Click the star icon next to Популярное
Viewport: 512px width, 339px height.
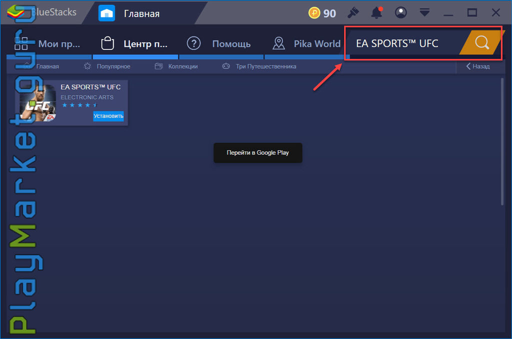(87, 66)
